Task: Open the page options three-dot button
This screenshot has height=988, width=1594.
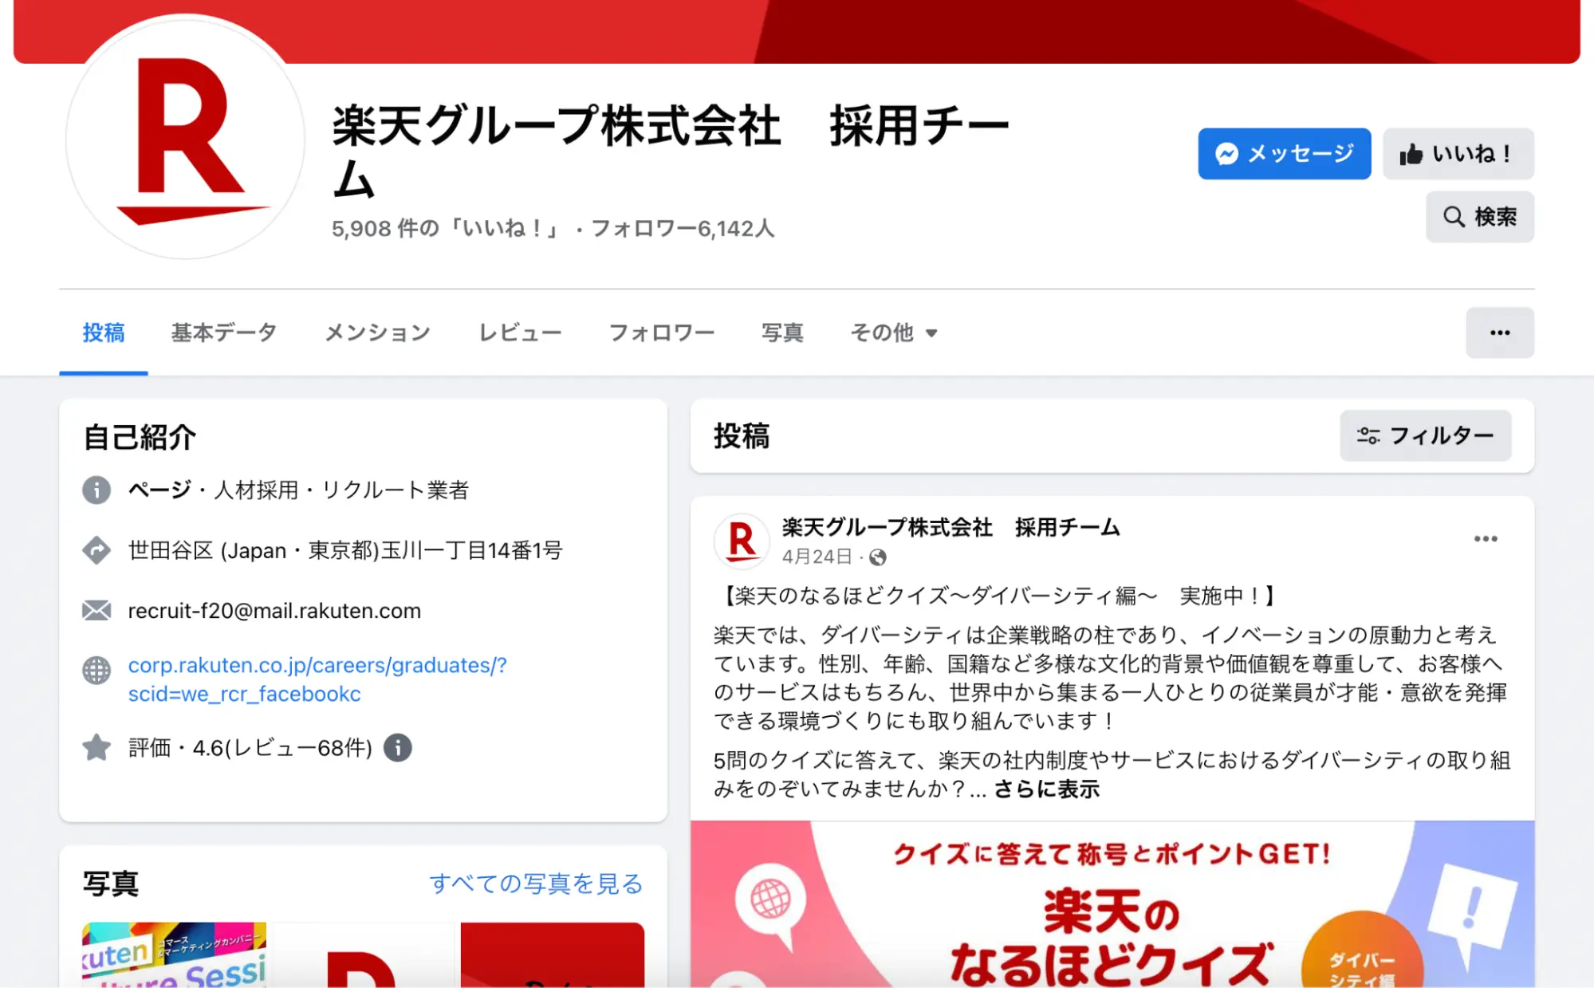Action: (x=1499, y=333)
